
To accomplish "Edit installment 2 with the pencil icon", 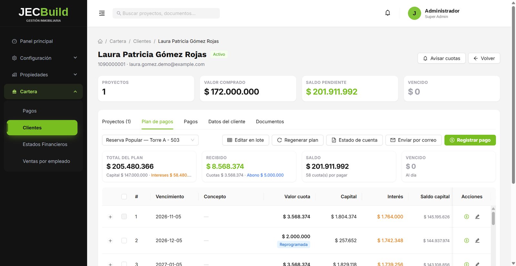I will [477, 241].
